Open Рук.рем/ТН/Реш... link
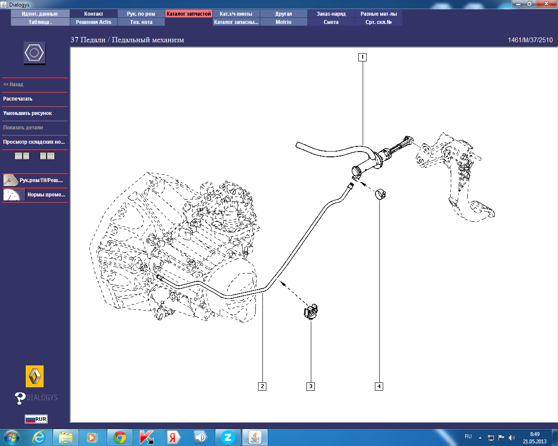Viewport: 558px width, 446px height. coord(41,180)
